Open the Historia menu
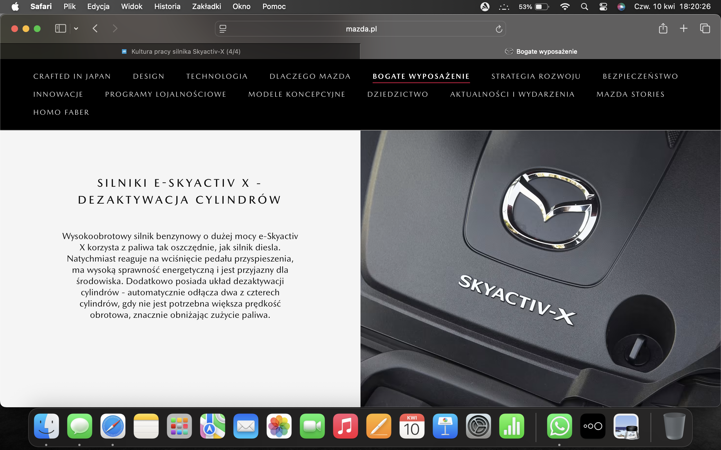Viewport: 721px width, 450px height. point(167,6)
